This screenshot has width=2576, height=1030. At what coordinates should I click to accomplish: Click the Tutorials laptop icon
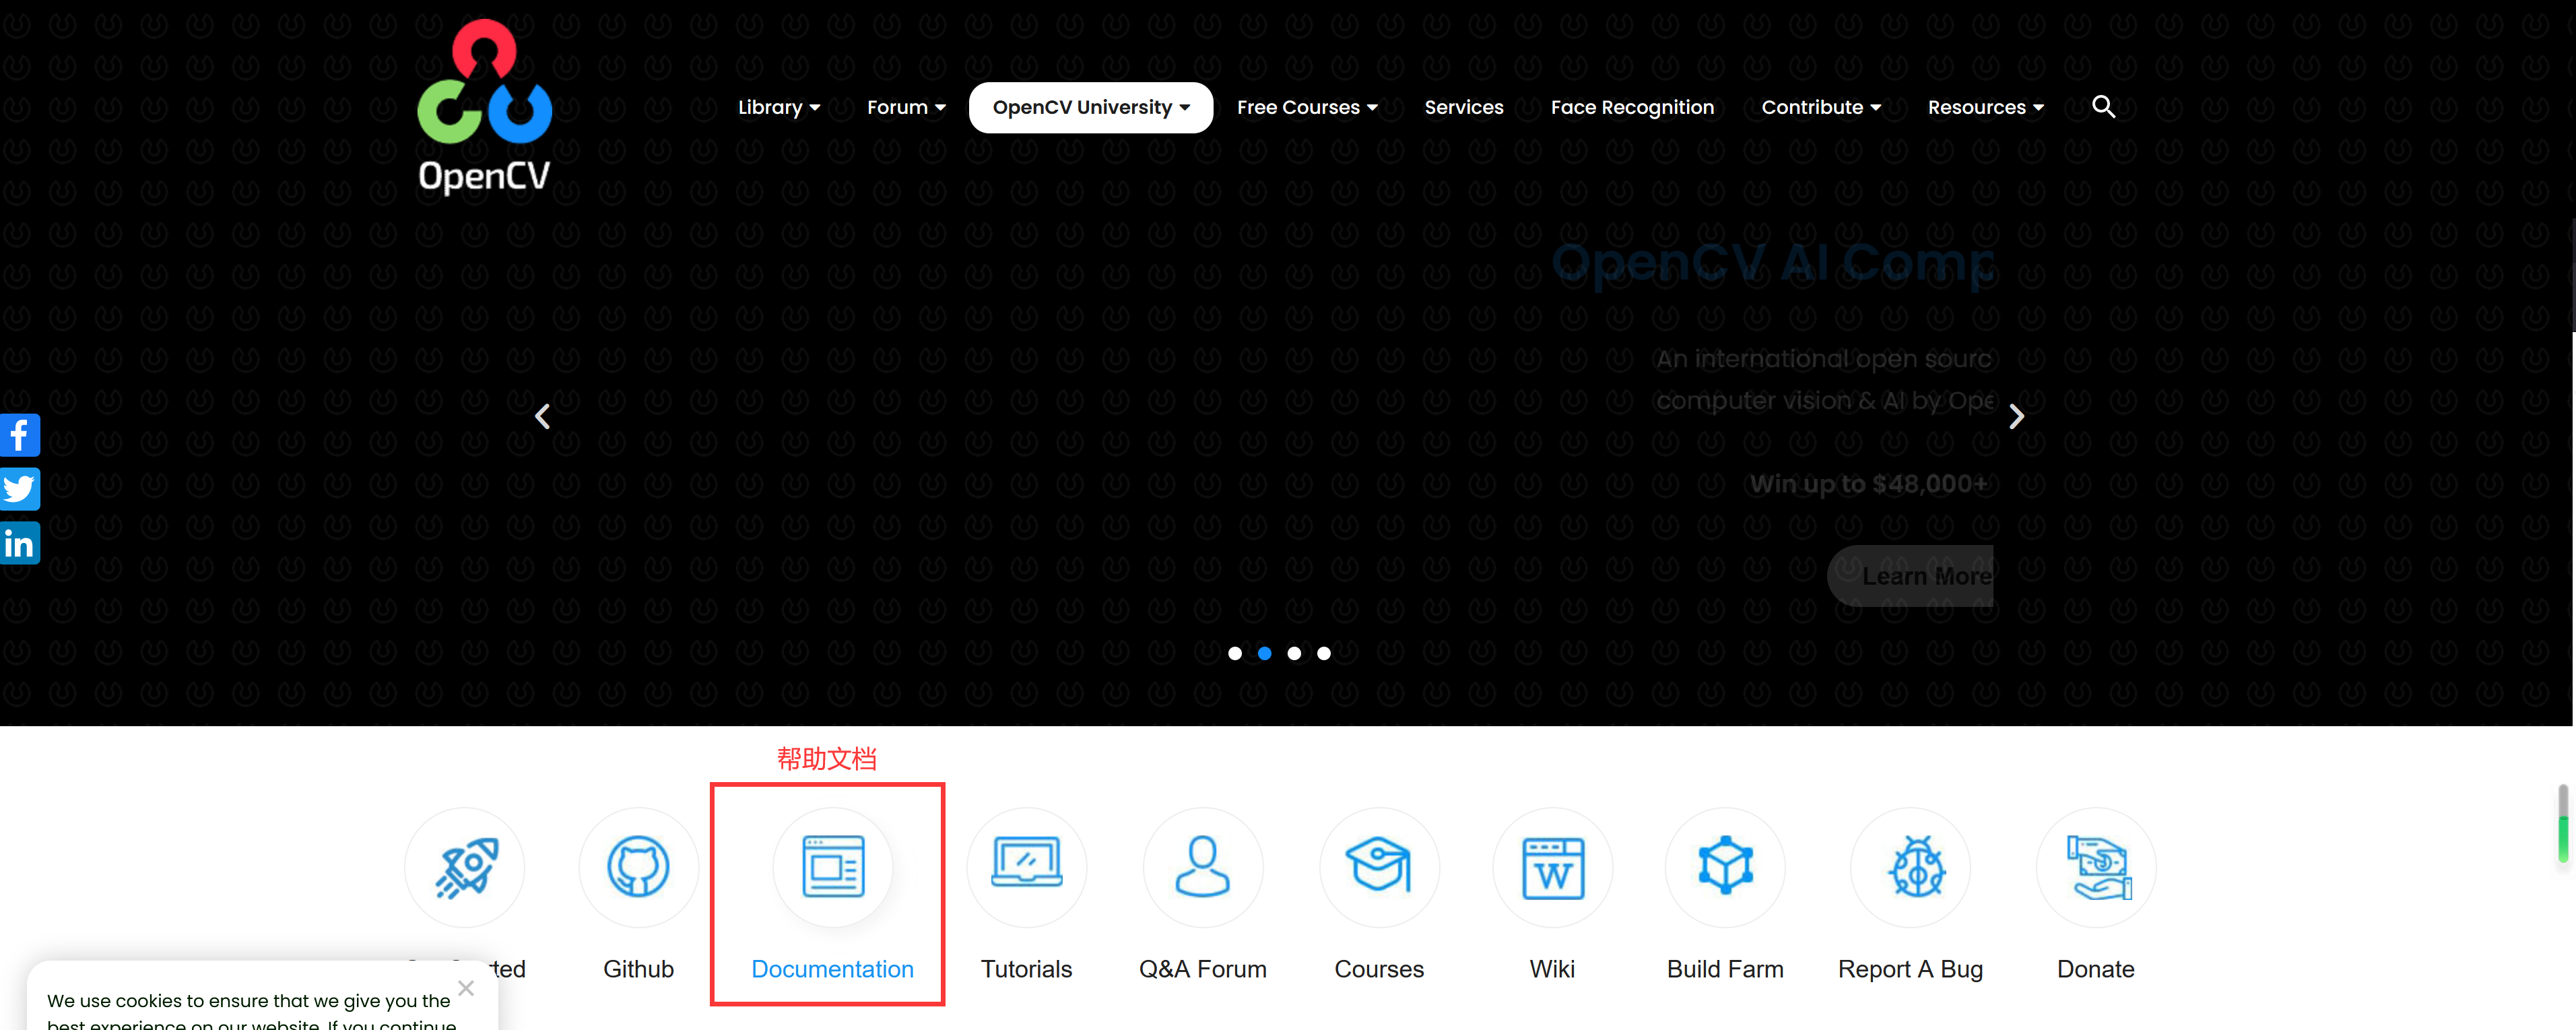pos(1026,867)
